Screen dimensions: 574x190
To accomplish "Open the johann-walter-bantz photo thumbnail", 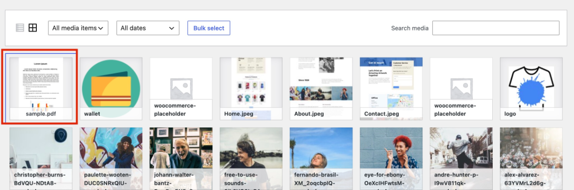I will coord(181,158).
